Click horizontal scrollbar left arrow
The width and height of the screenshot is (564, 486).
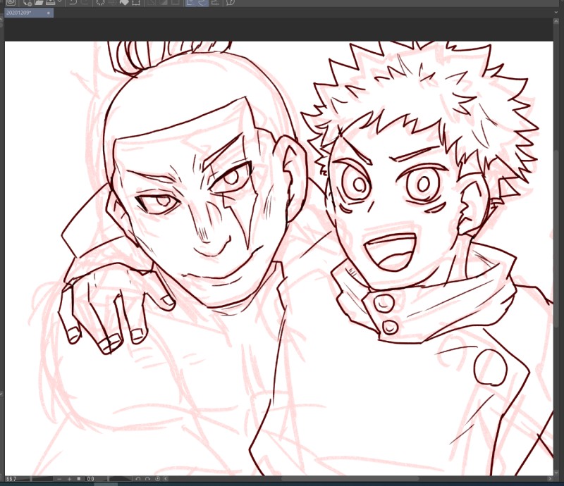click(166, 478)
